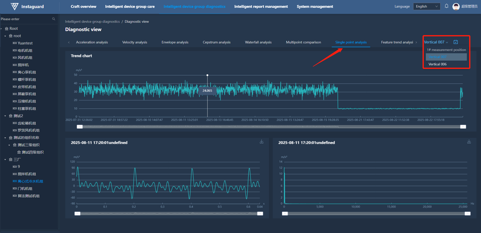Image resolution: width=481 pixels, height=233 pixels.
Task: Open the notification bell
Action: [446, 6]
